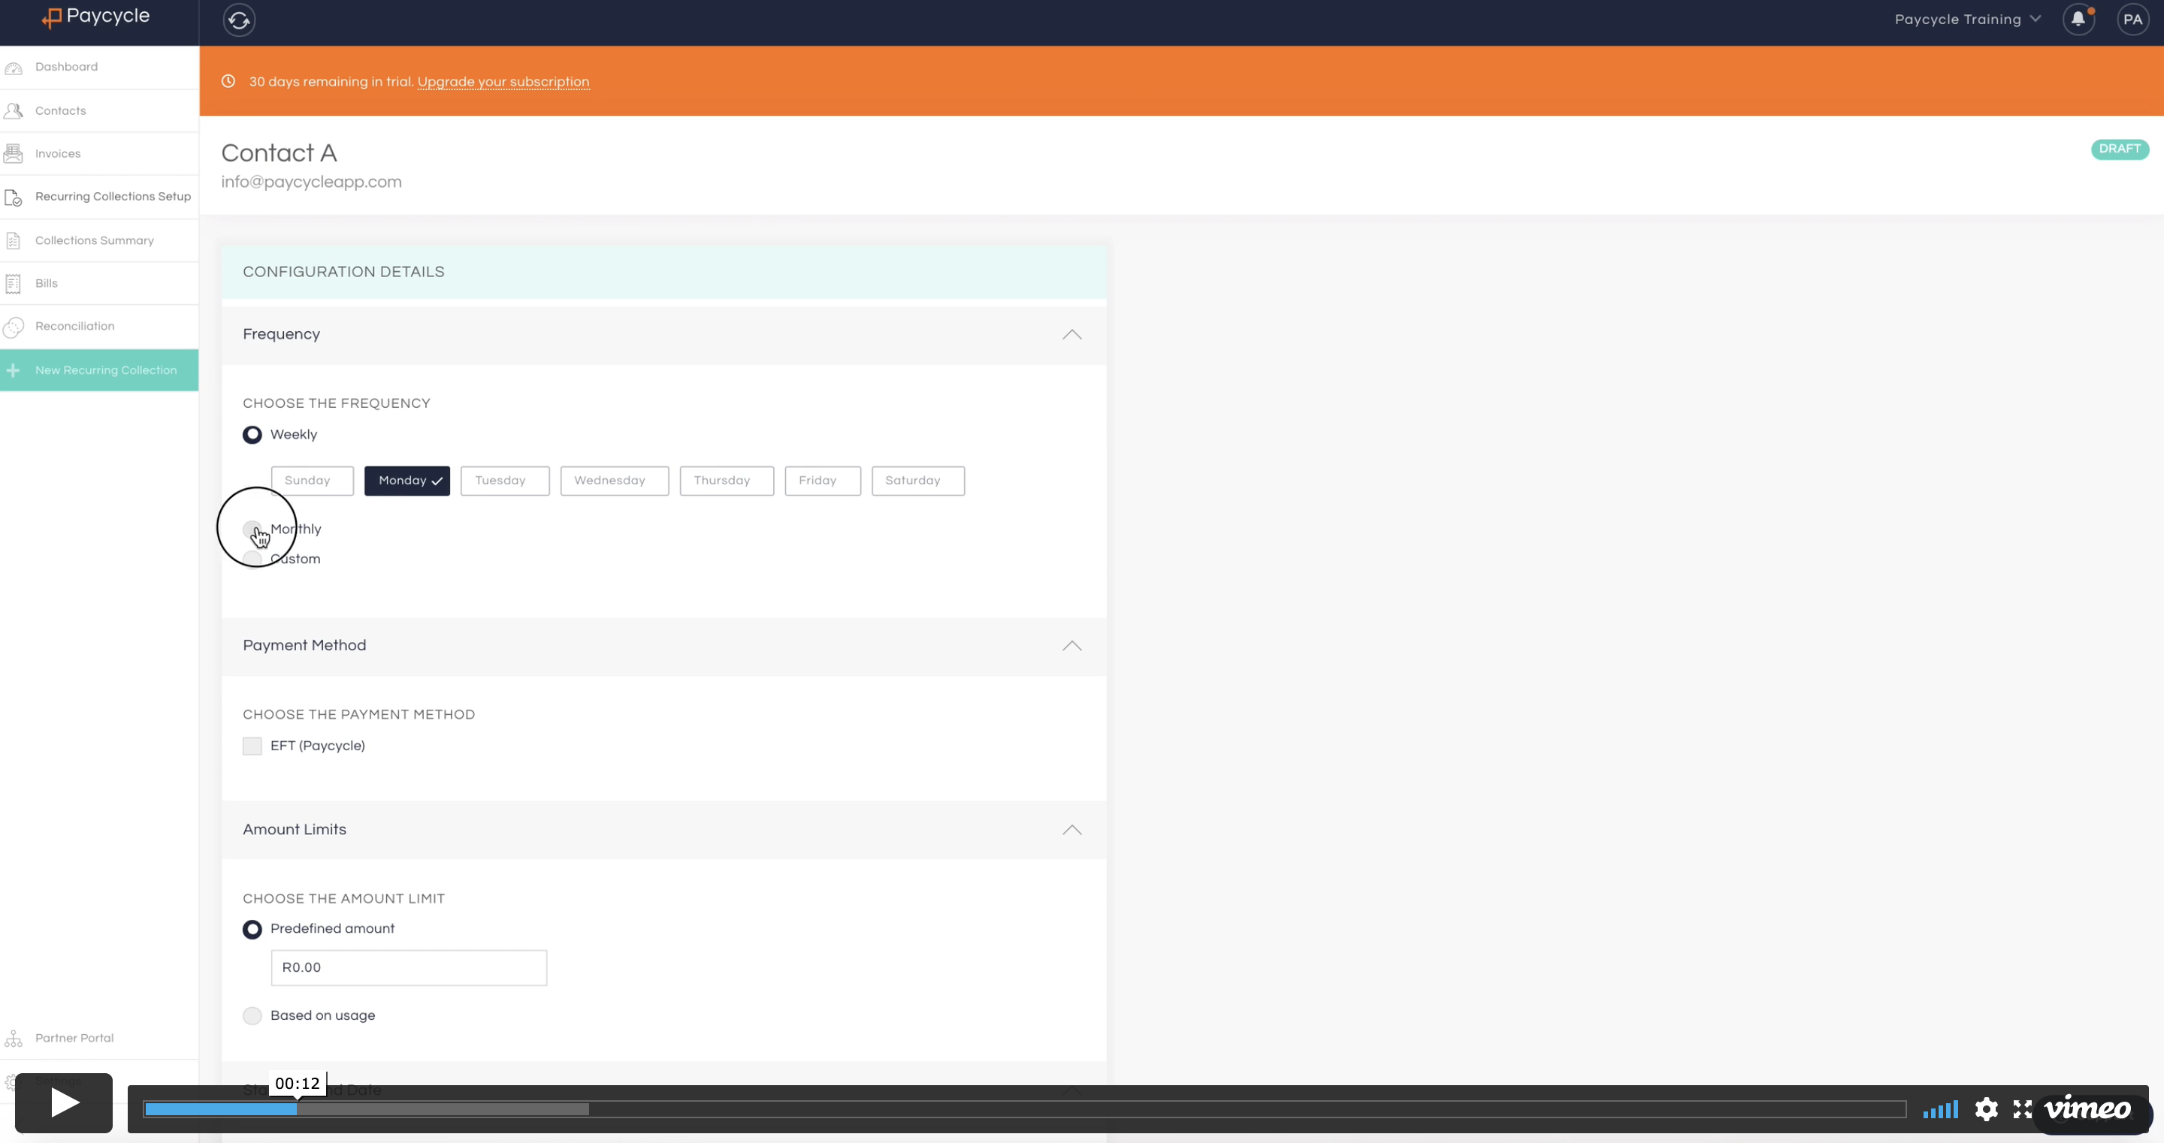Tick the EFT (Paycycle) checkbox
2164x1143 pixels.
(252, 746)
